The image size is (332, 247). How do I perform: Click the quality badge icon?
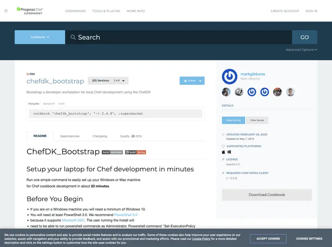click(133, 136)
